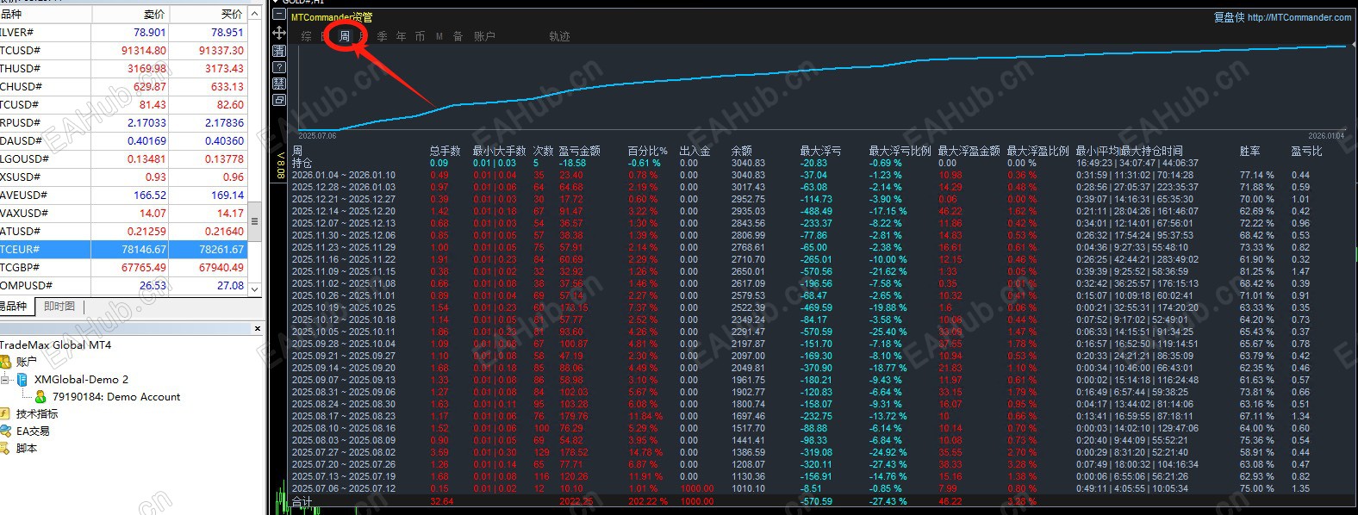Screen dimensions: 1358x515
Task: Select the THUSD# symbol row
Action: [123, 69]
